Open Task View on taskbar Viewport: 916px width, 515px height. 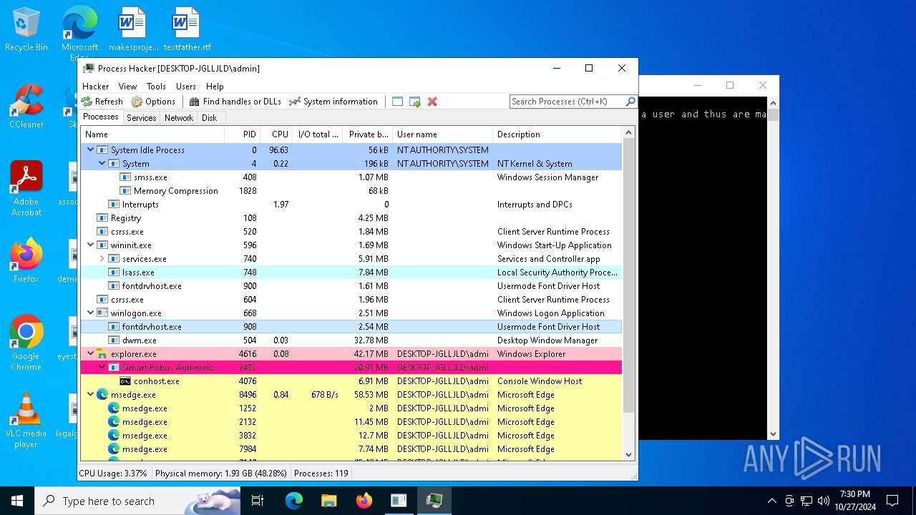pyautogui.click(x=258, y=501)
